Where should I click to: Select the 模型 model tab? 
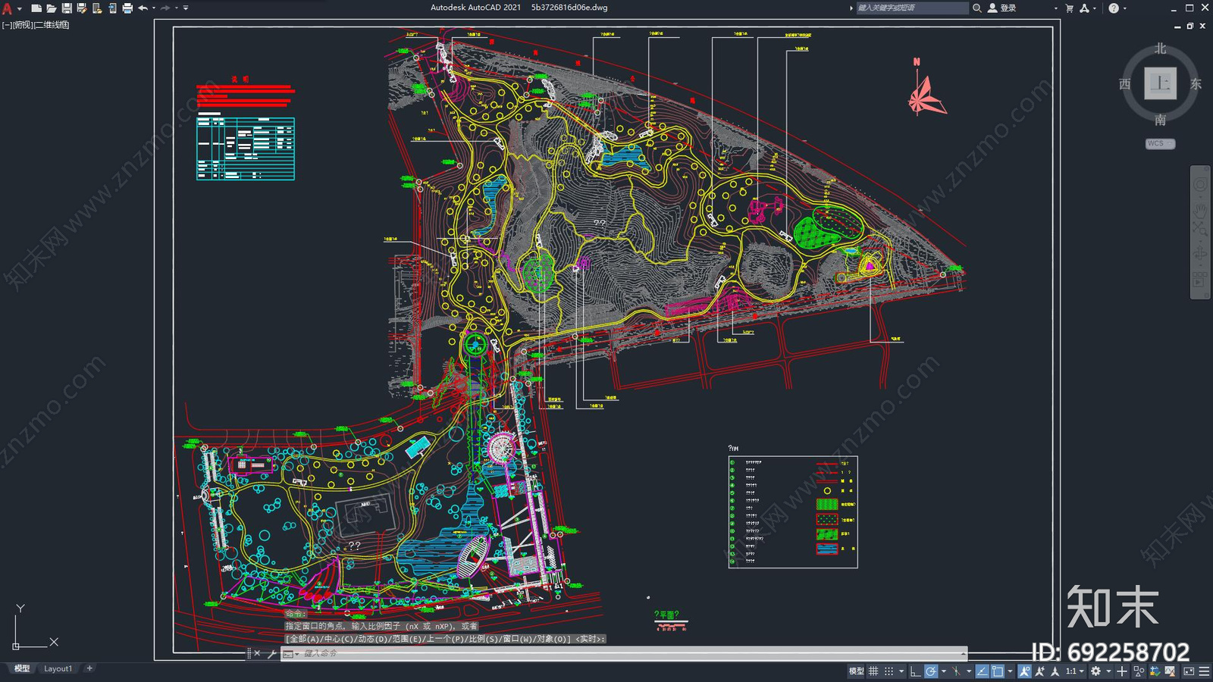point(22,668)
